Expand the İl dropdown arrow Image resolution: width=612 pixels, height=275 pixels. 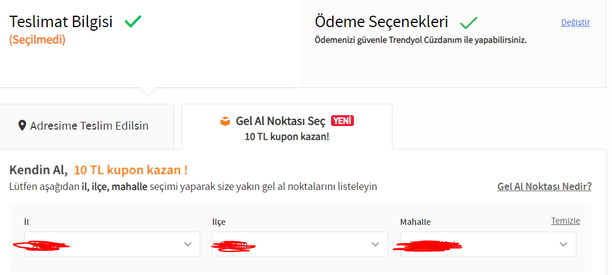coord(187,244)
